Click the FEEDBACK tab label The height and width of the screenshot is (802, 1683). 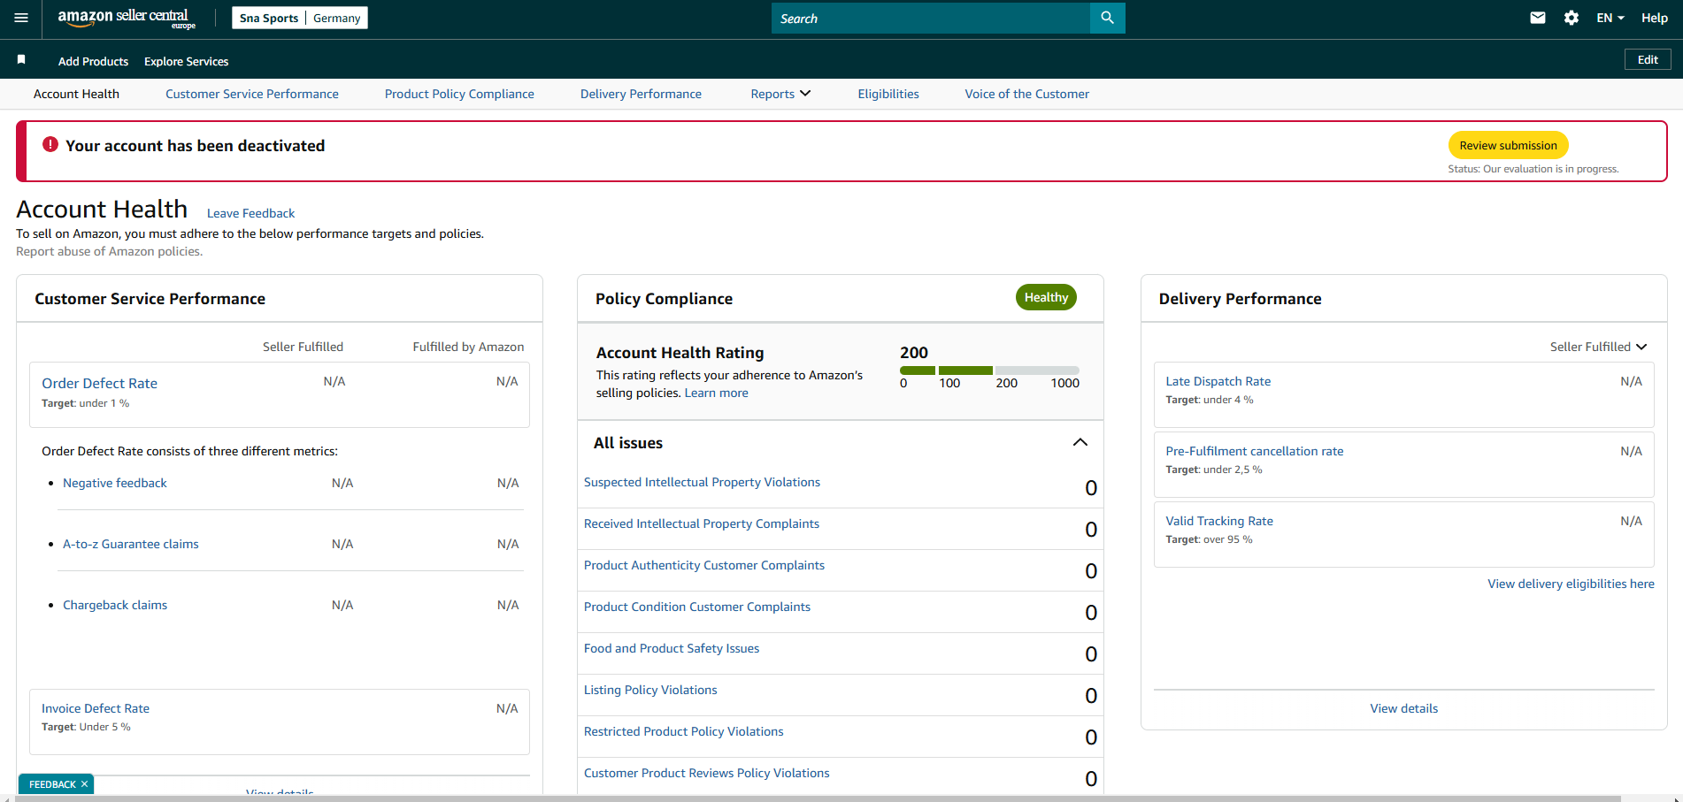coord(52,784)
